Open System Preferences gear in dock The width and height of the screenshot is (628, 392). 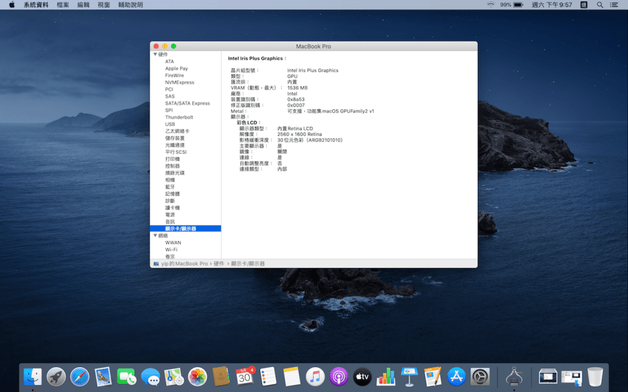(x=480, y=376)
